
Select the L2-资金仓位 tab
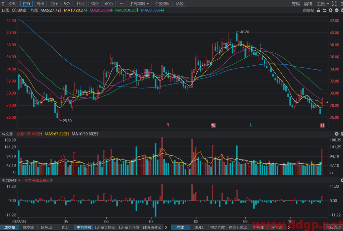(x=129, y=228)
